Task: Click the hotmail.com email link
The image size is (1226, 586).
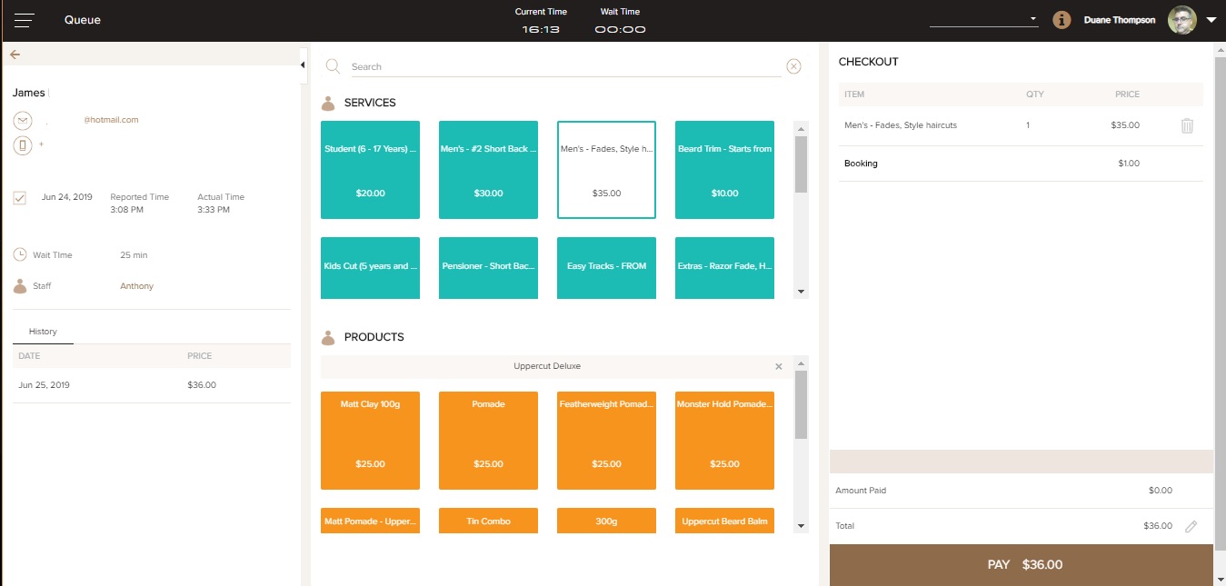Action: (x=111, y=120)
